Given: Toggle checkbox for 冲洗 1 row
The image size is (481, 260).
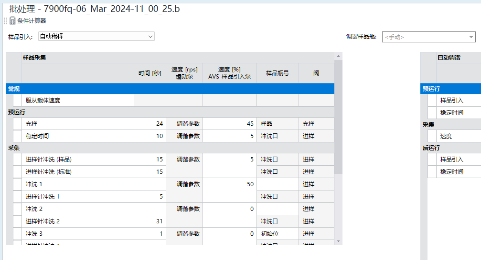Looking at the screenshot, I should coord(18,184).
